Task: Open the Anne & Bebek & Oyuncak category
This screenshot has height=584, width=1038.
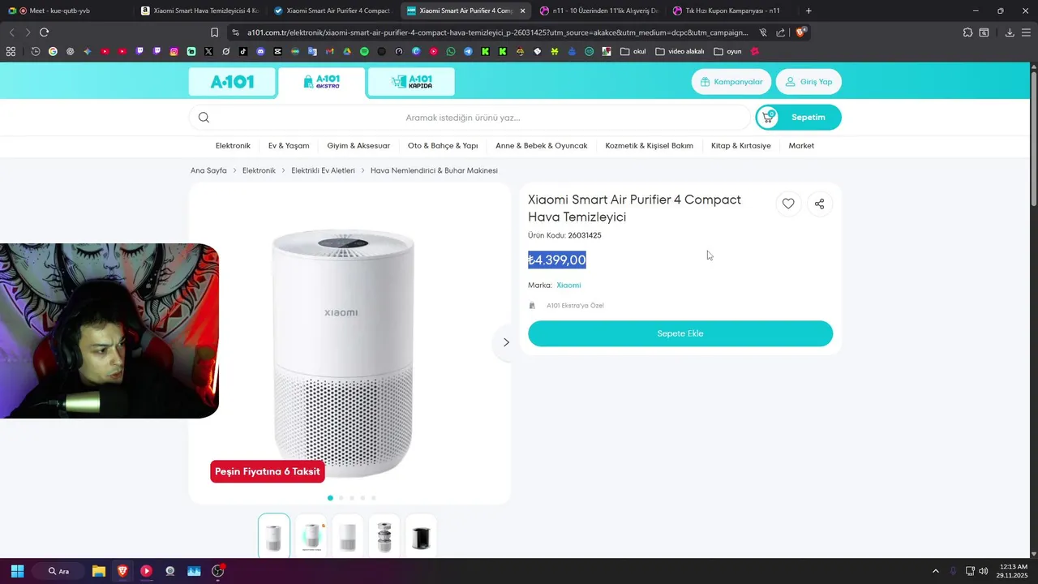Action: [x=542, y=146]
